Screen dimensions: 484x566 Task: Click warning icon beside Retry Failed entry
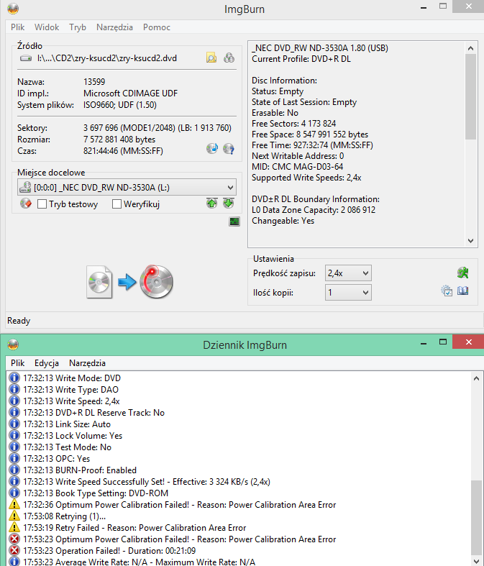(14, 527)
